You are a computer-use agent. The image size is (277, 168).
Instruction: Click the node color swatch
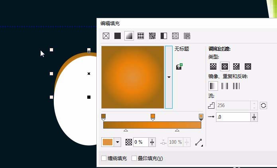pyautogui.click(x=108, y=142)
